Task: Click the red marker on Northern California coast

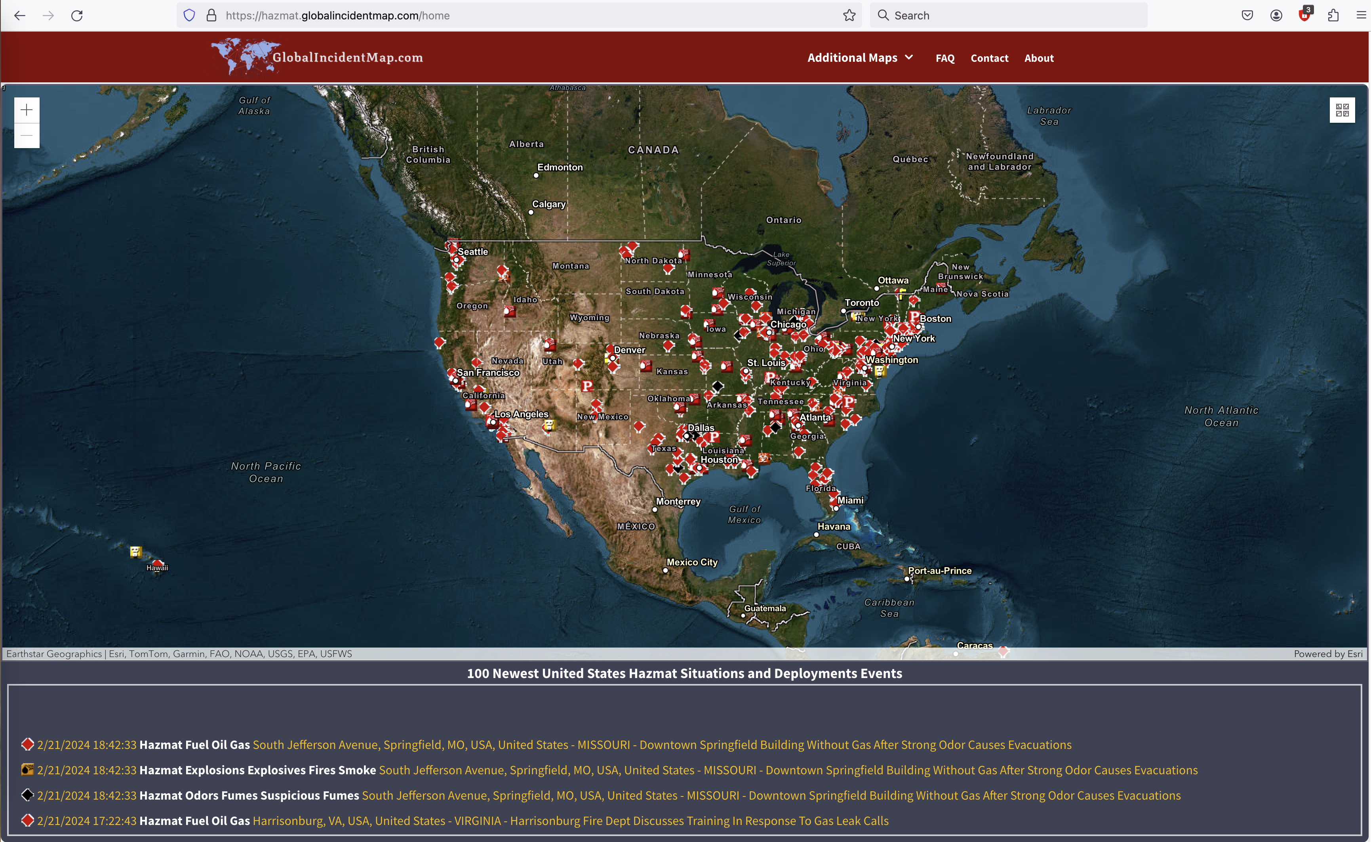Action: pyautogui.click(x=439, y=342)
